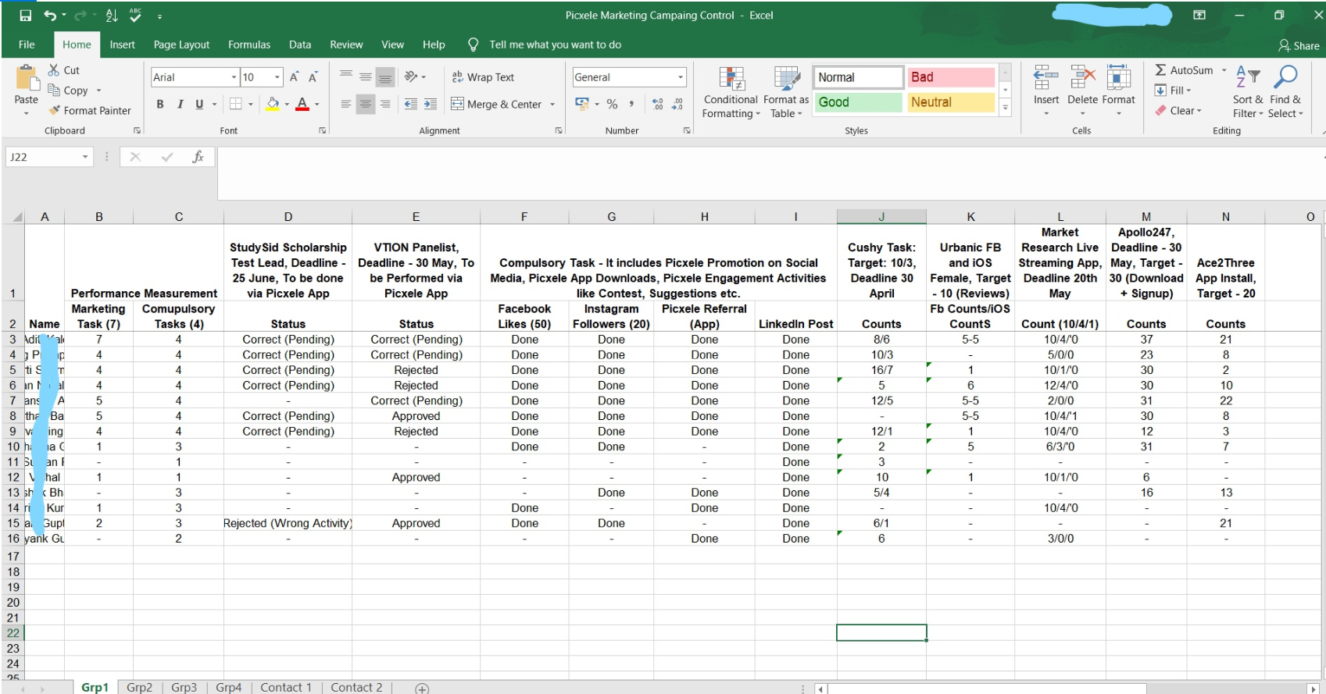Screen dimensions: 1326x694
Task: Click the Copy button
Action: [x=68, y=91]
